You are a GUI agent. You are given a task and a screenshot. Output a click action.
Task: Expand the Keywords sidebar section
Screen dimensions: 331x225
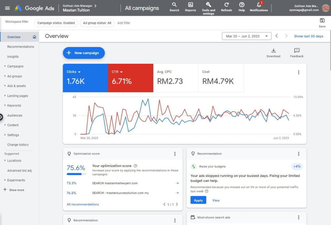pos(14,105)
